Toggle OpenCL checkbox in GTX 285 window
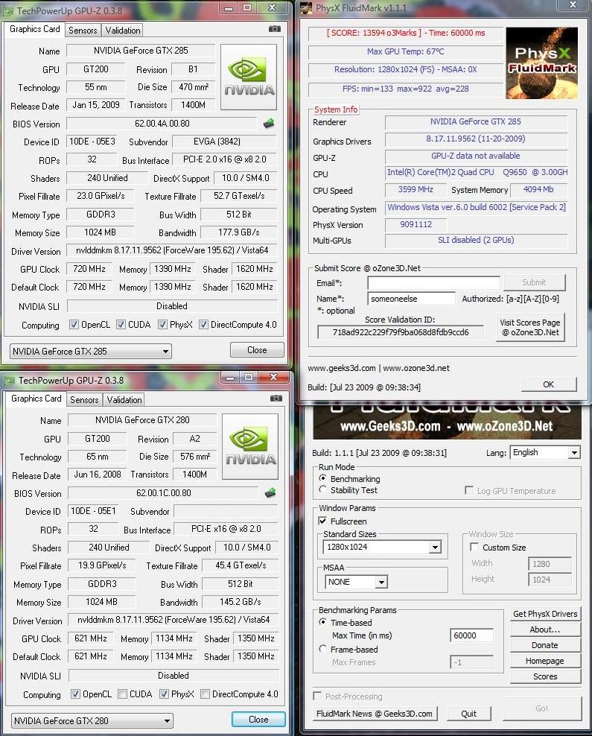The width and height of the screenshot is (592, 736). [74, 324]
